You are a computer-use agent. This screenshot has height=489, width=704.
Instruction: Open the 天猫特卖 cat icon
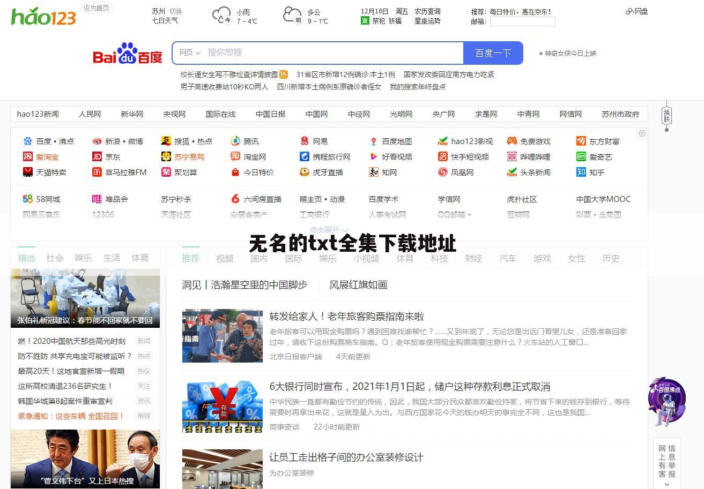(28, 172)
